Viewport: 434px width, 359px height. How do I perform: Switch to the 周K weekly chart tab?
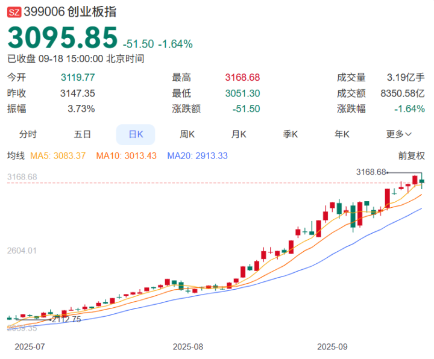(187, 134)
